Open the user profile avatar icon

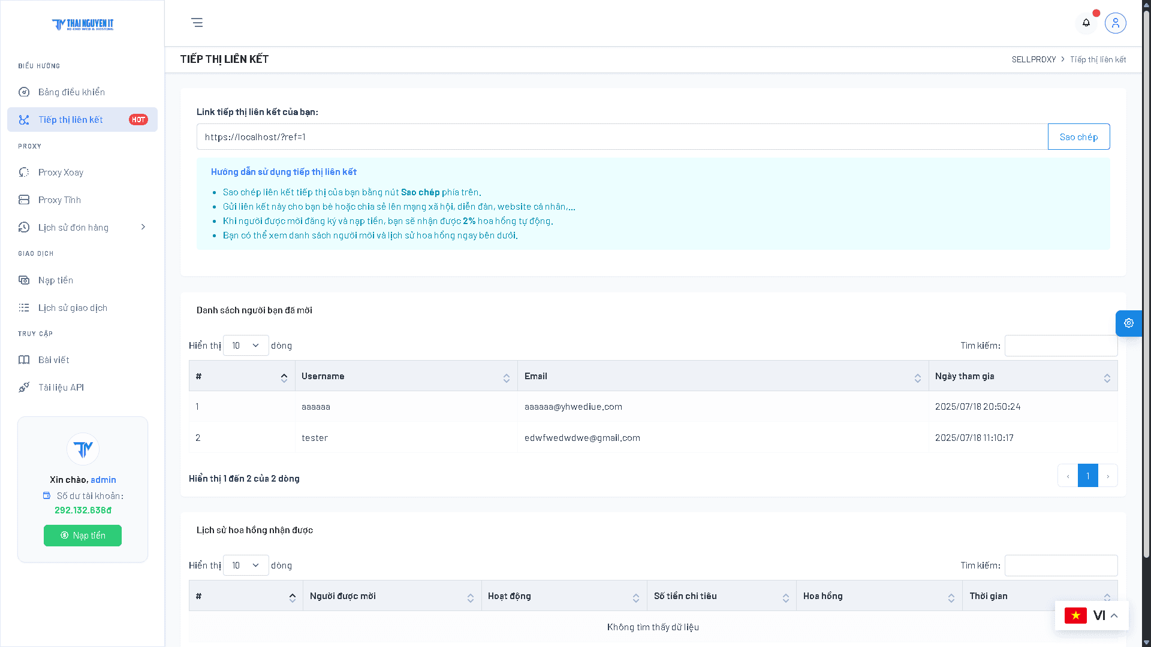pos(1116,23)
